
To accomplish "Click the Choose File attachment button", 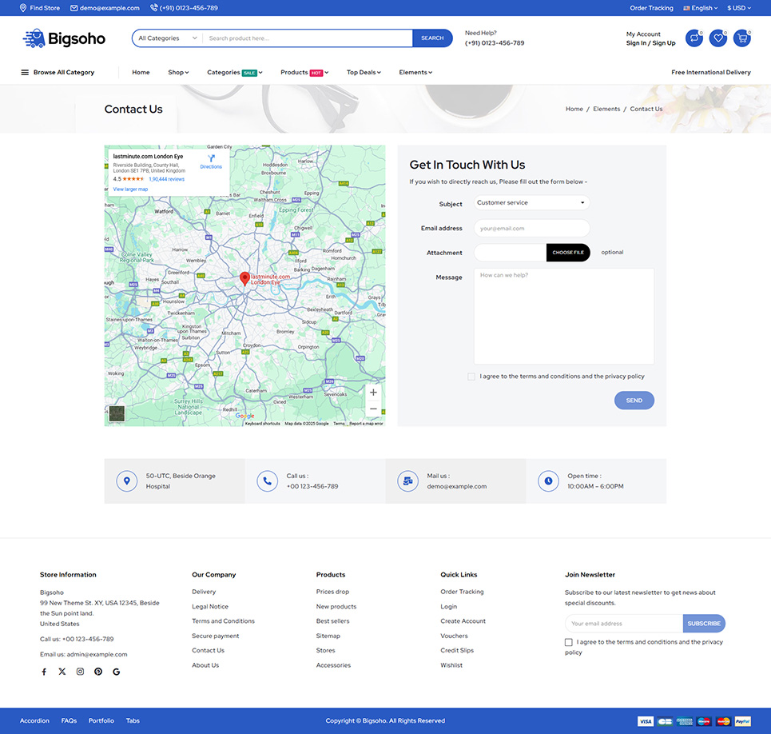I will pos(568,253).
